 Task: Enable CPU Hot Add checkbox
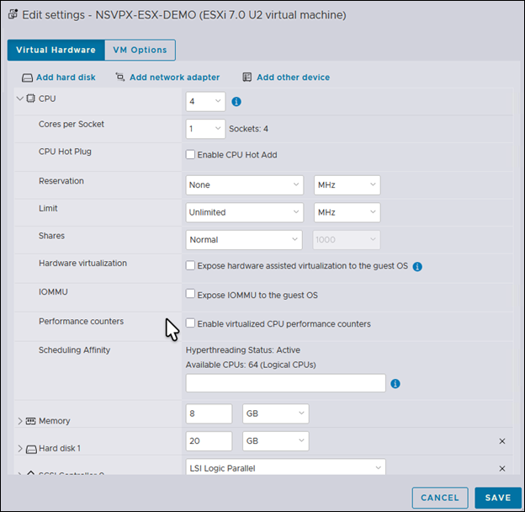[x=190, y=155]
